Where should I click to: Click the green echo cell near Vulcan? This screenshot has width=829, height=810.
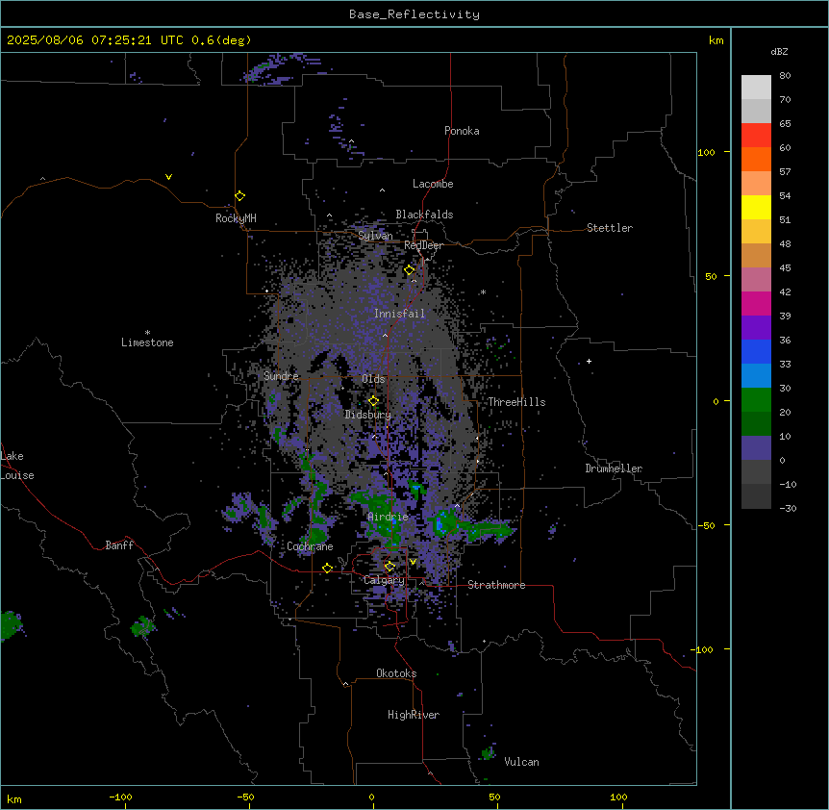(x=488, y=752)
